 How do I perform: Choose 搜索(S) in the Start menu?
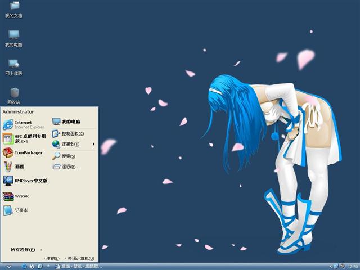[67, 156]
